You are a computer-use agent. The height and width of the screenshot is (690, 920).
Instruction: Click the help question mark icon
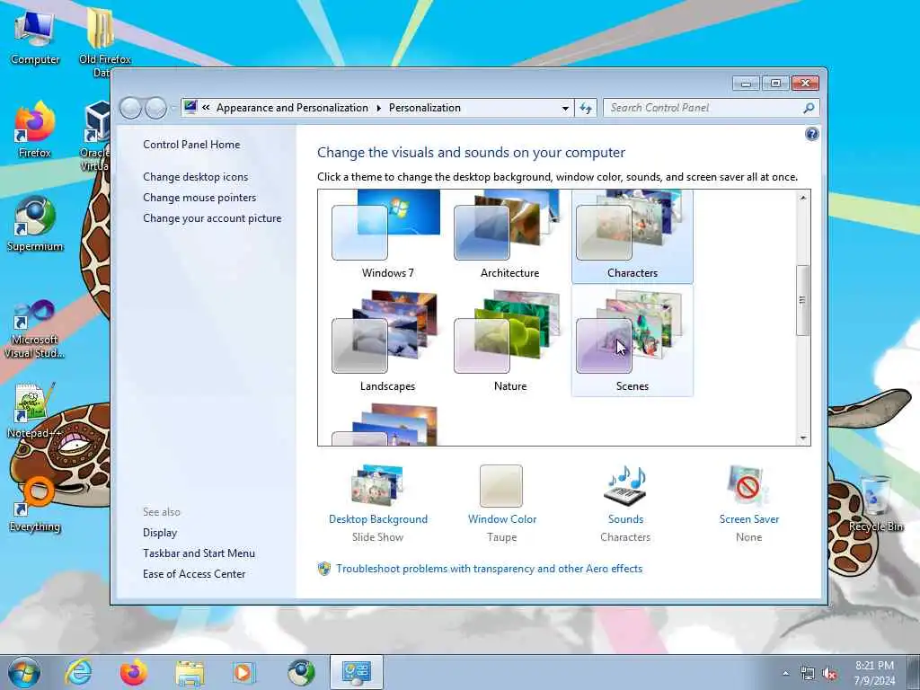pos(811,135)
